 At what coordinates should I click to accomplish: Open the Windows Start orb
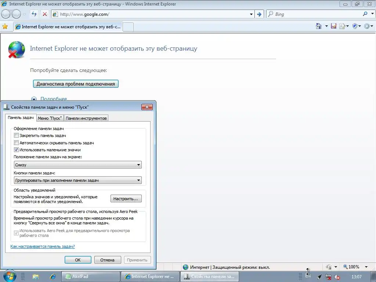[10, 276]
